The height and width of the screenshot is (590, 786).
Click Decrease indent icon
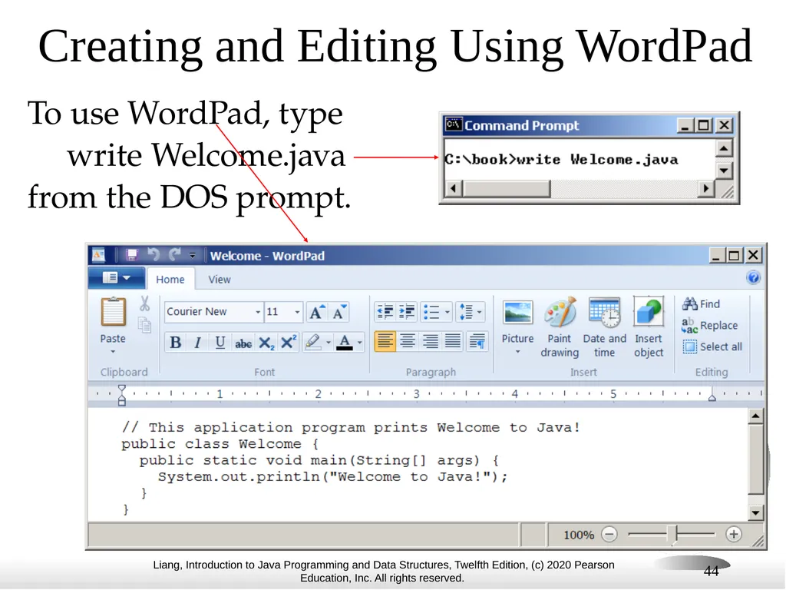pyautogui.click(x=385, y=312)
